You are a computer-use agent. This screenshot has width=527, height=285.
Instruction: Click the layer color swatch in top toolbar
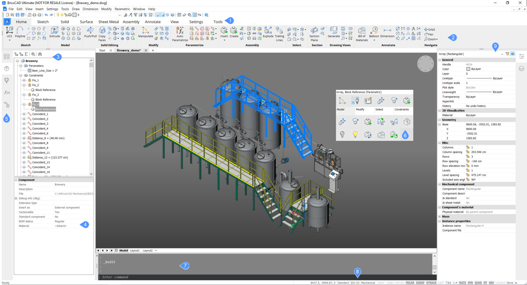point(75,15)
